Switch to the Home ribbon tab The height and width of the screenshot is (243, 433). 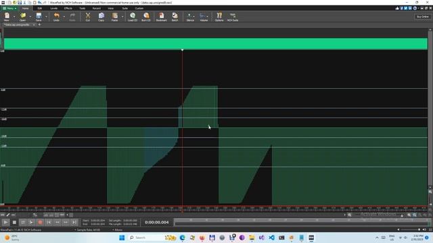pyautogui.click(x=25, y=8)
